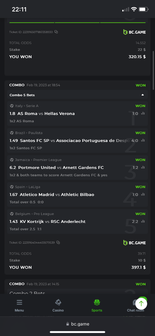Image resolution: width=155 pixels, height=336 pixels.
Task: Switch to the Casino tab
Action: [58, 306]
